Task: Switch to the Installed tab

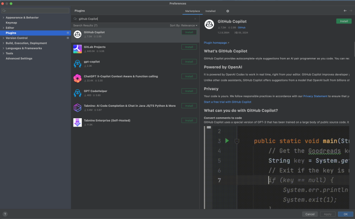Action: (x=210, y=11)
